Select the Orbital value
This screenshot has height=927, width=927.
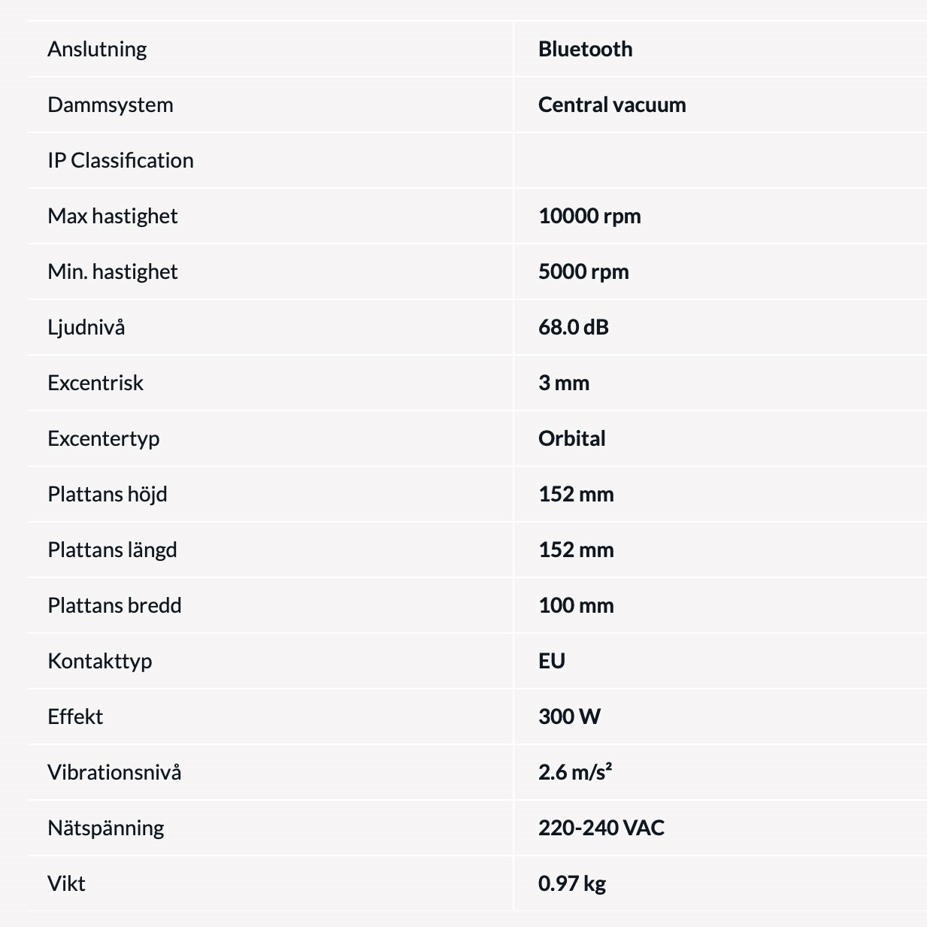(x=571, y=438)
